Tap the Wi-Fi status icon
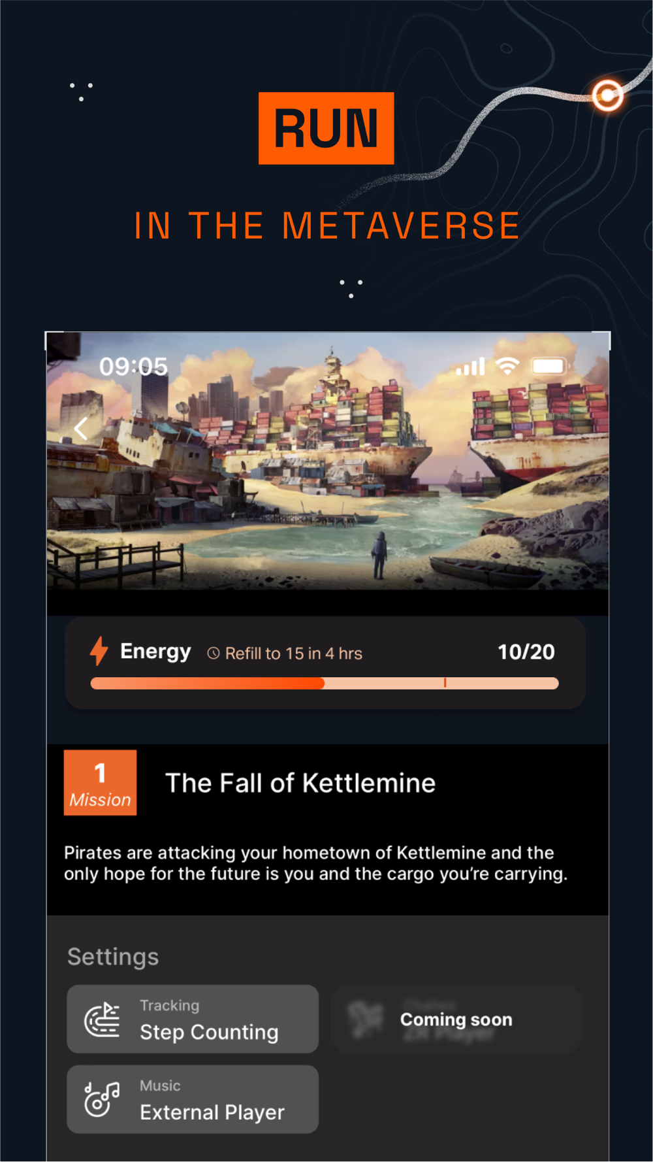Image resolution: width=653 pixels, height=1162 pixels. 507,367
